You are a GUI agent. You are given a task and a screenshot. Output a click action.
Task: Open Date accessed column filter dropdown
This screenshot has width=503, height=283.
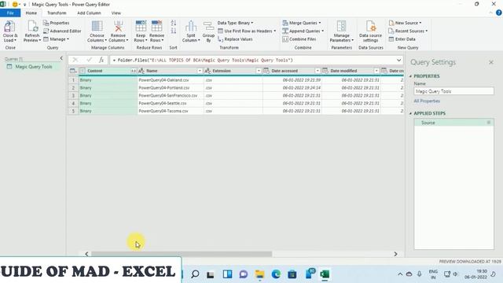[x=318, y=71]
